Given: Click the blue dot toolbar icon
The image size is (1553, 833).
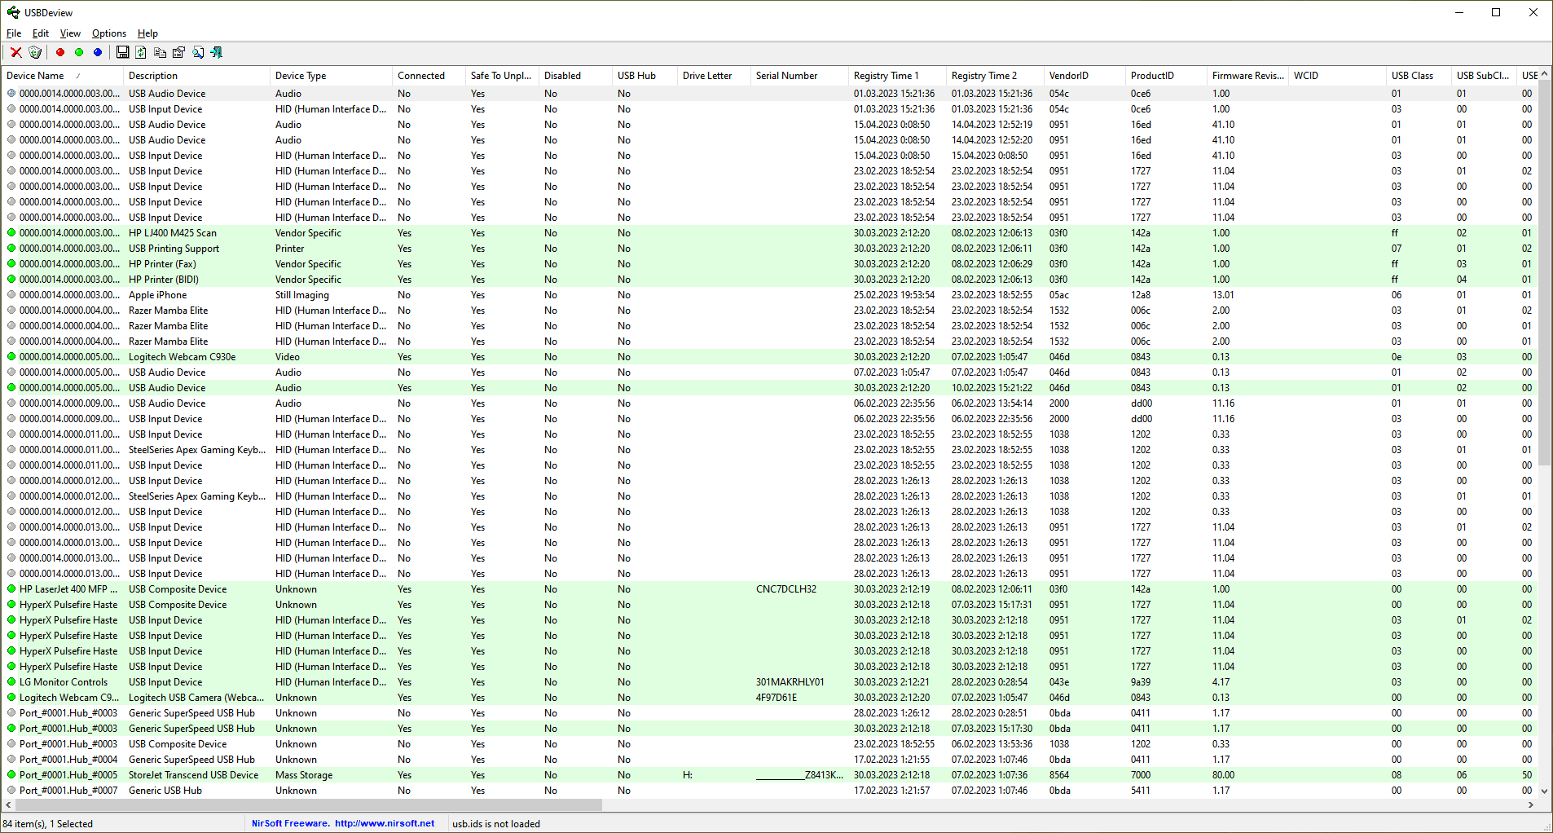Looking at the screenshot, I should point(98,52).
